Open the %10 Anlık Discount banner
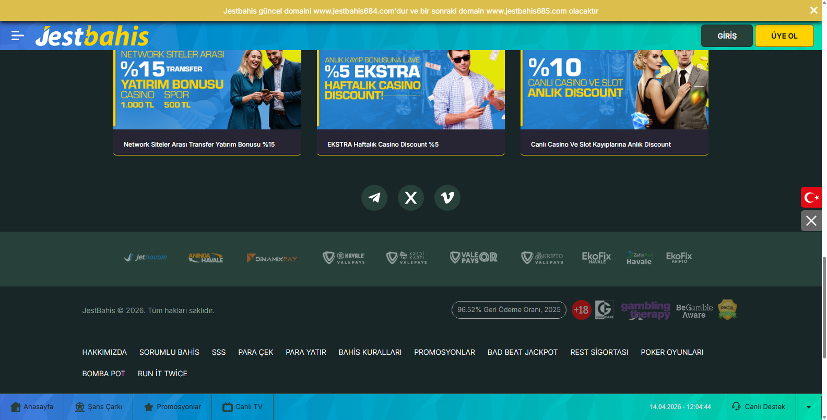The width and height of the screenshot is (827, 420). pos(615,90)
